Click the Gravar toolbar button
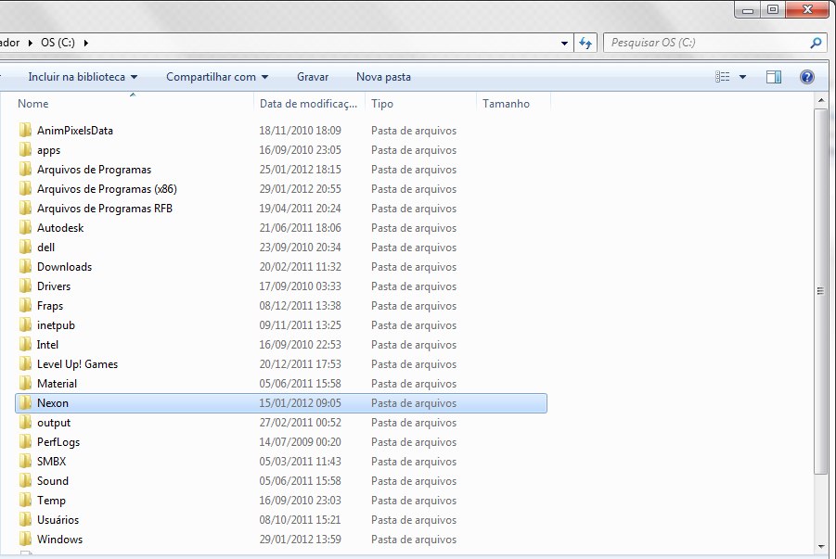 313,77
